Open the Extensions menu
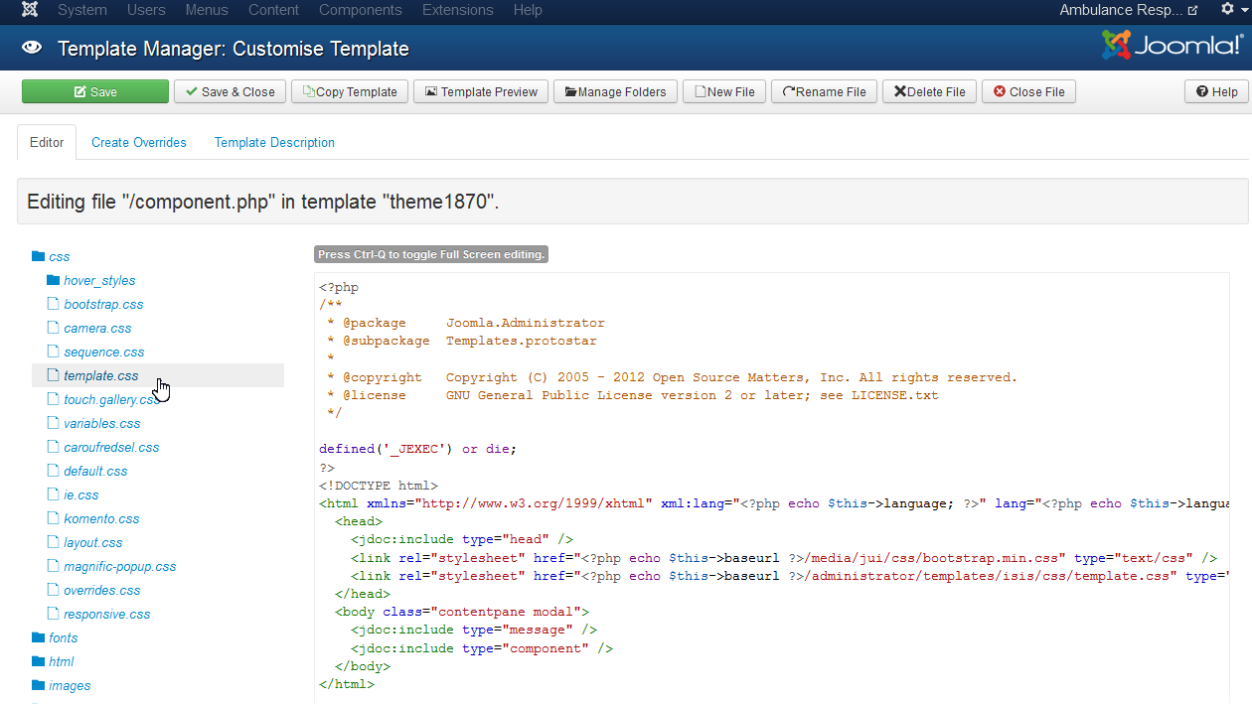Viewport: 1252px width, 704px height. 457,10
